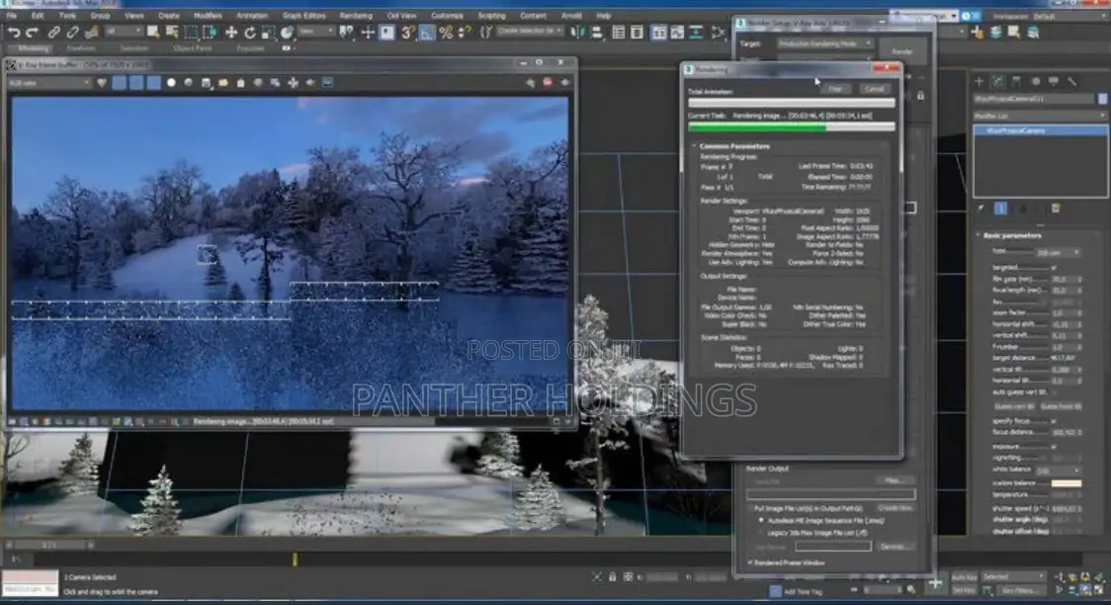Image resolution: width=1111 pixels, height=605 pixels.
Task: Open the Modify command panel
Action: pyautogui.click(x=997, y=81)
